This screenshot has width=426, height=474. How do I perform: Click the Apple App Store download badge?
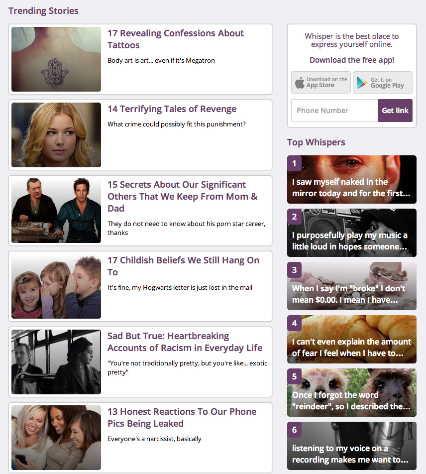point(321,83)
